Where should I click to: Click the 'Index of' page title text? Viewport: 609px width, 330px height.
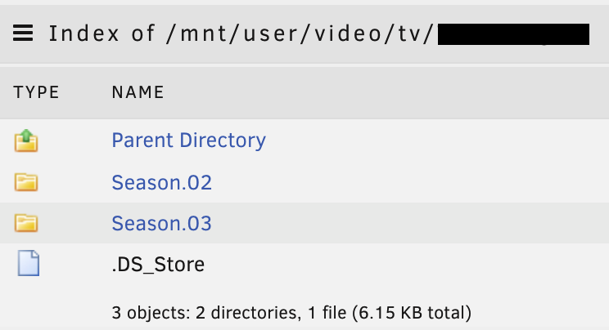[101, 33]
